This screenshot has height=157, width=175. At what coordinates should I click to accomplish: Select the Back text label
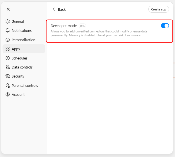point(62,9)
